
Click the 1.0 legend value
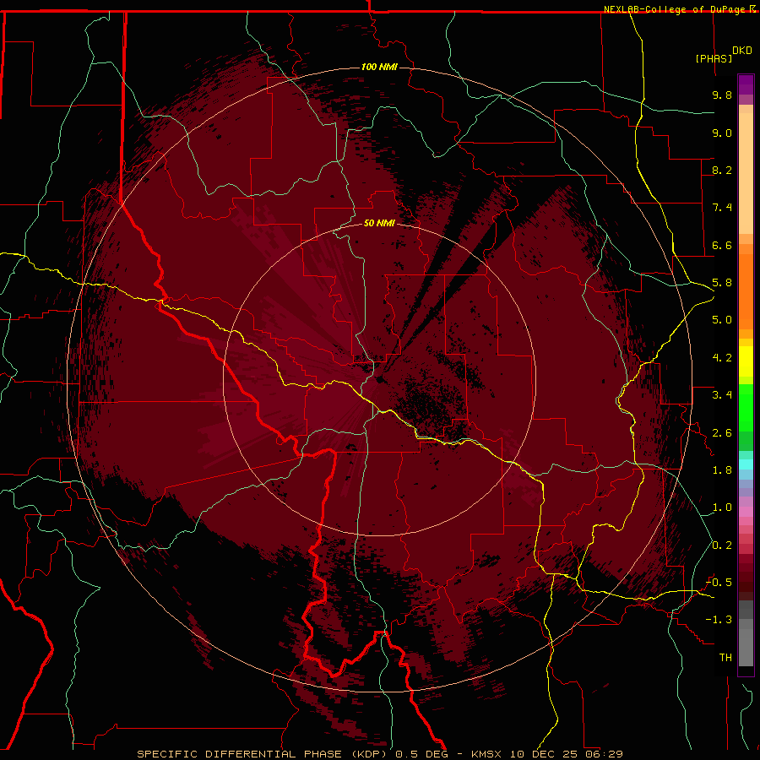click(x=722, y=508)
